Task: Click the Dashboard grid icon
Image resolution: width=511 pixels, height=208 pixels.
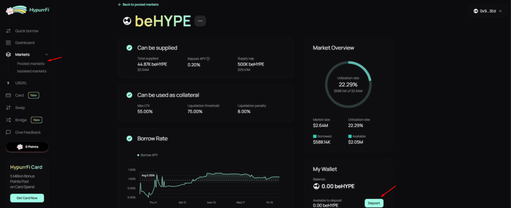Action: pos(8,43)
